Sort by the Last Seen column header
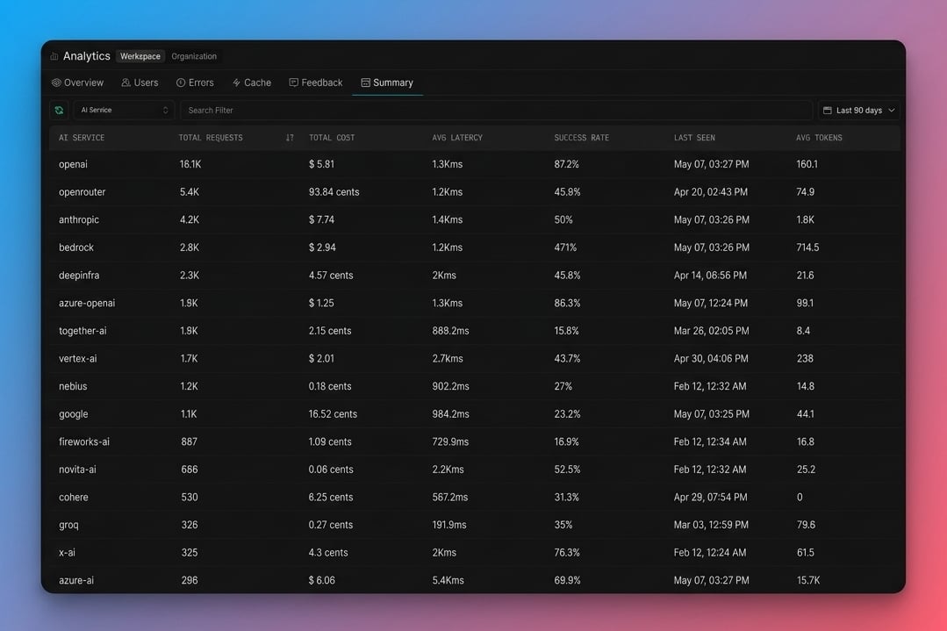 694,138
